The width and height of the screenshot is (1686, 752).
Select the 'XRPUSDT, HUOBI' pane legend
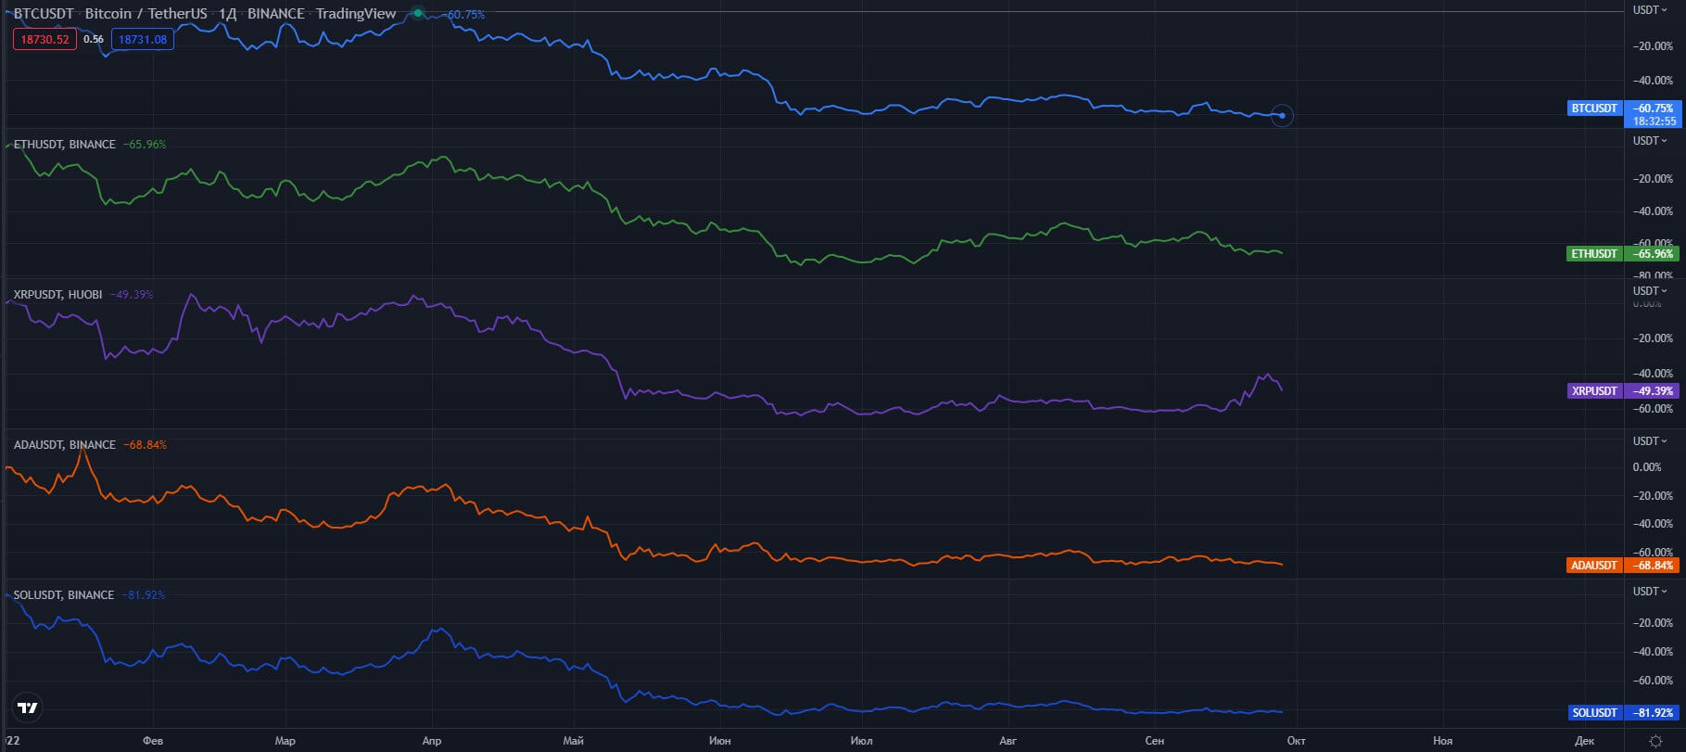58,295
